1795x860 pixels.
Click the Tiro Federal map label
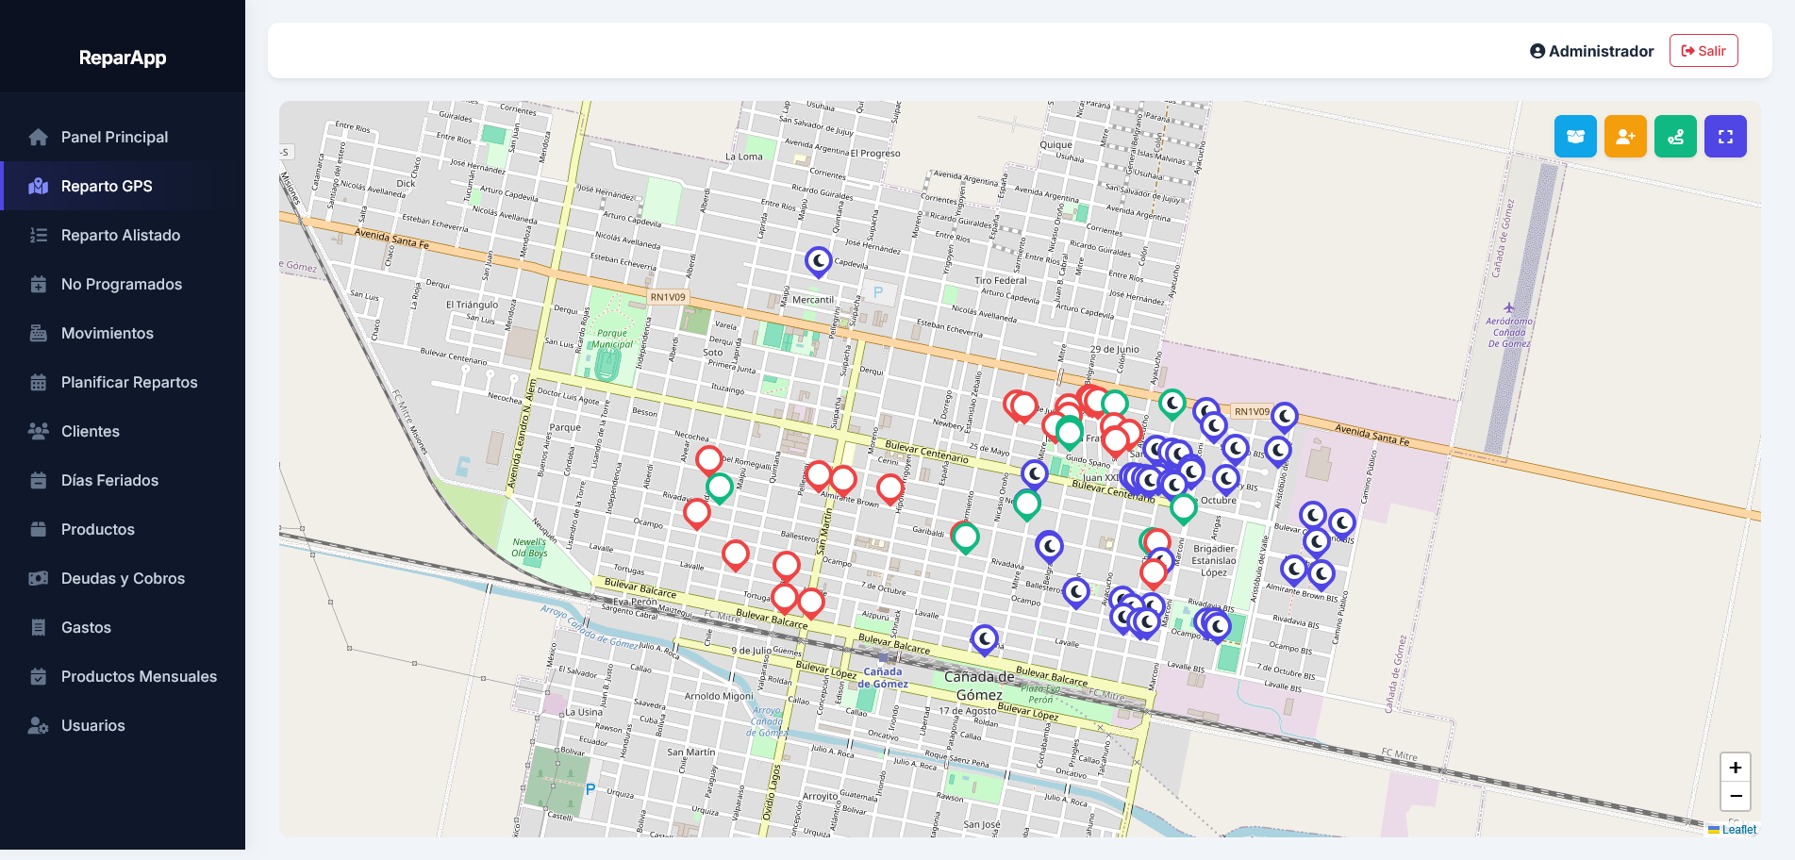(x=1001, y=280)
